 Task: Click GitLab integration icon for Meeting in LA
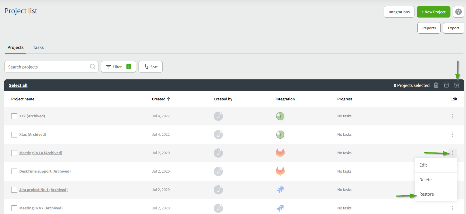[x=280, y=153]
